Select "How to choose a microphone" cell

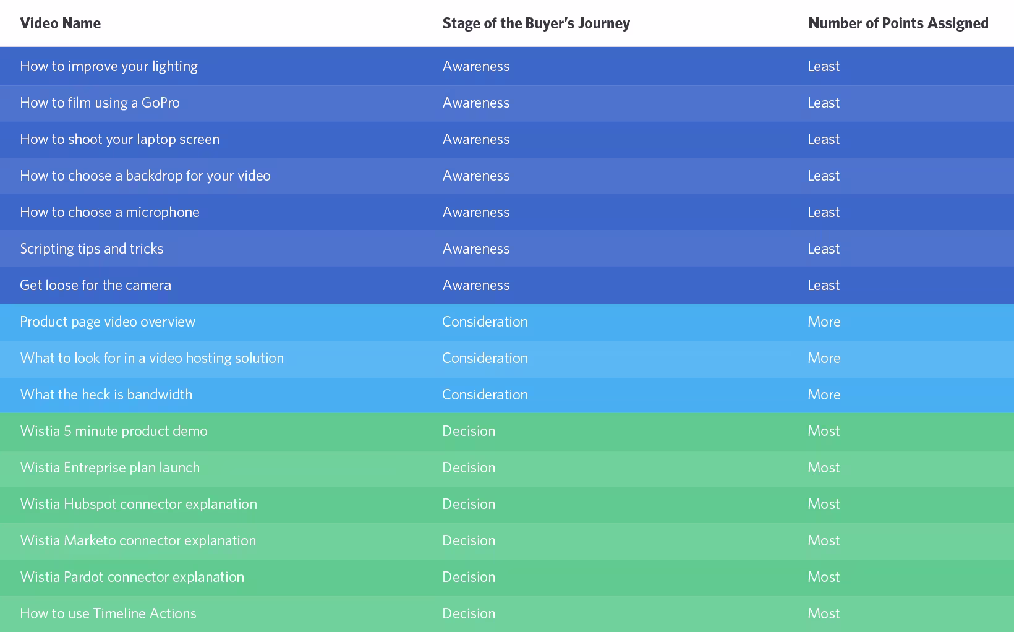[x=109, y=212]
